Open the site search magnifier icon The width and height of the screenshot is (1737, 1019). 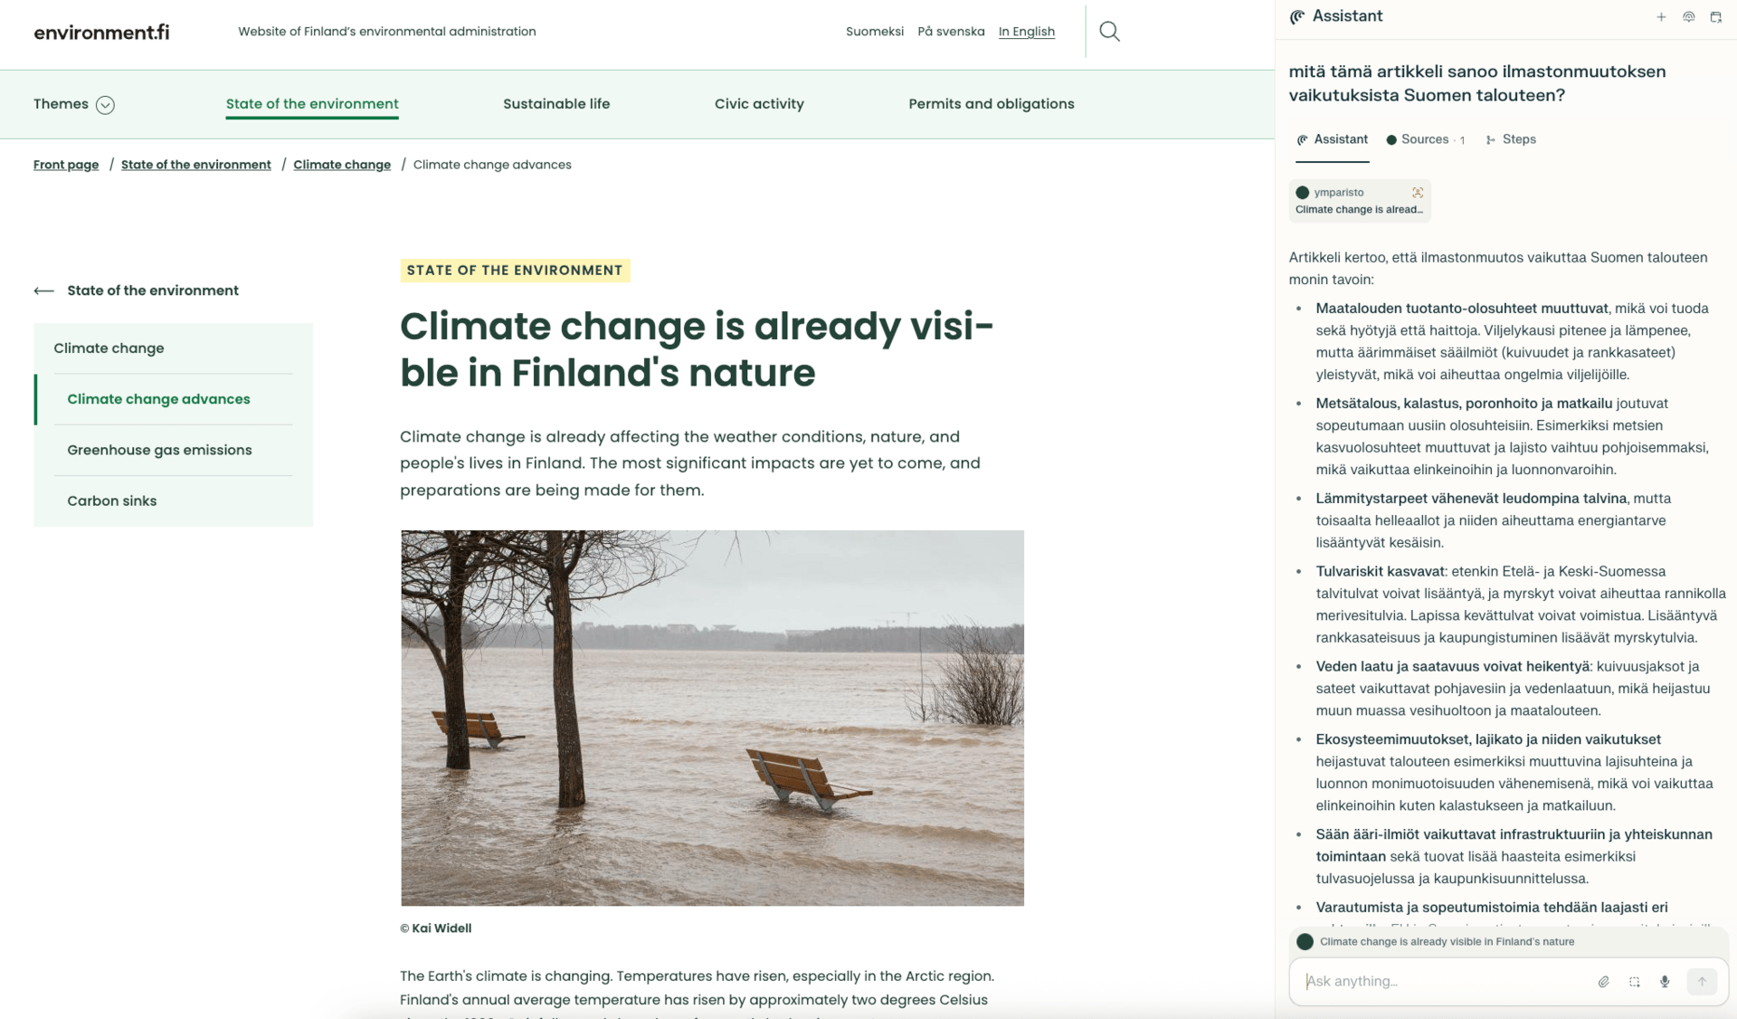[x=1109, y=32]
